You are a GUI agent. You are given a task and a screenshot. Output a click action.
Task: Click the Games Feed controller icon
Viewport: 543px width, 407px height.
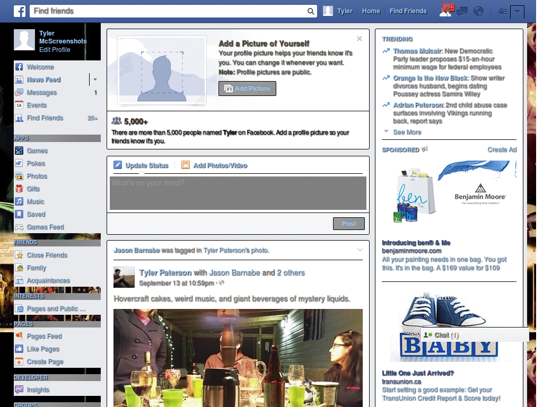point(20,227)
